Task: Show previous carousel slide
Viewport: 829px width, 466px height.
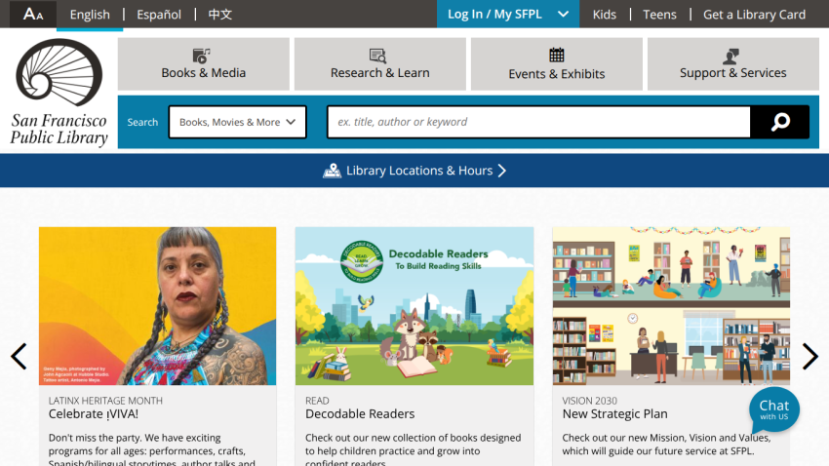Action: (x=20, y=356)
